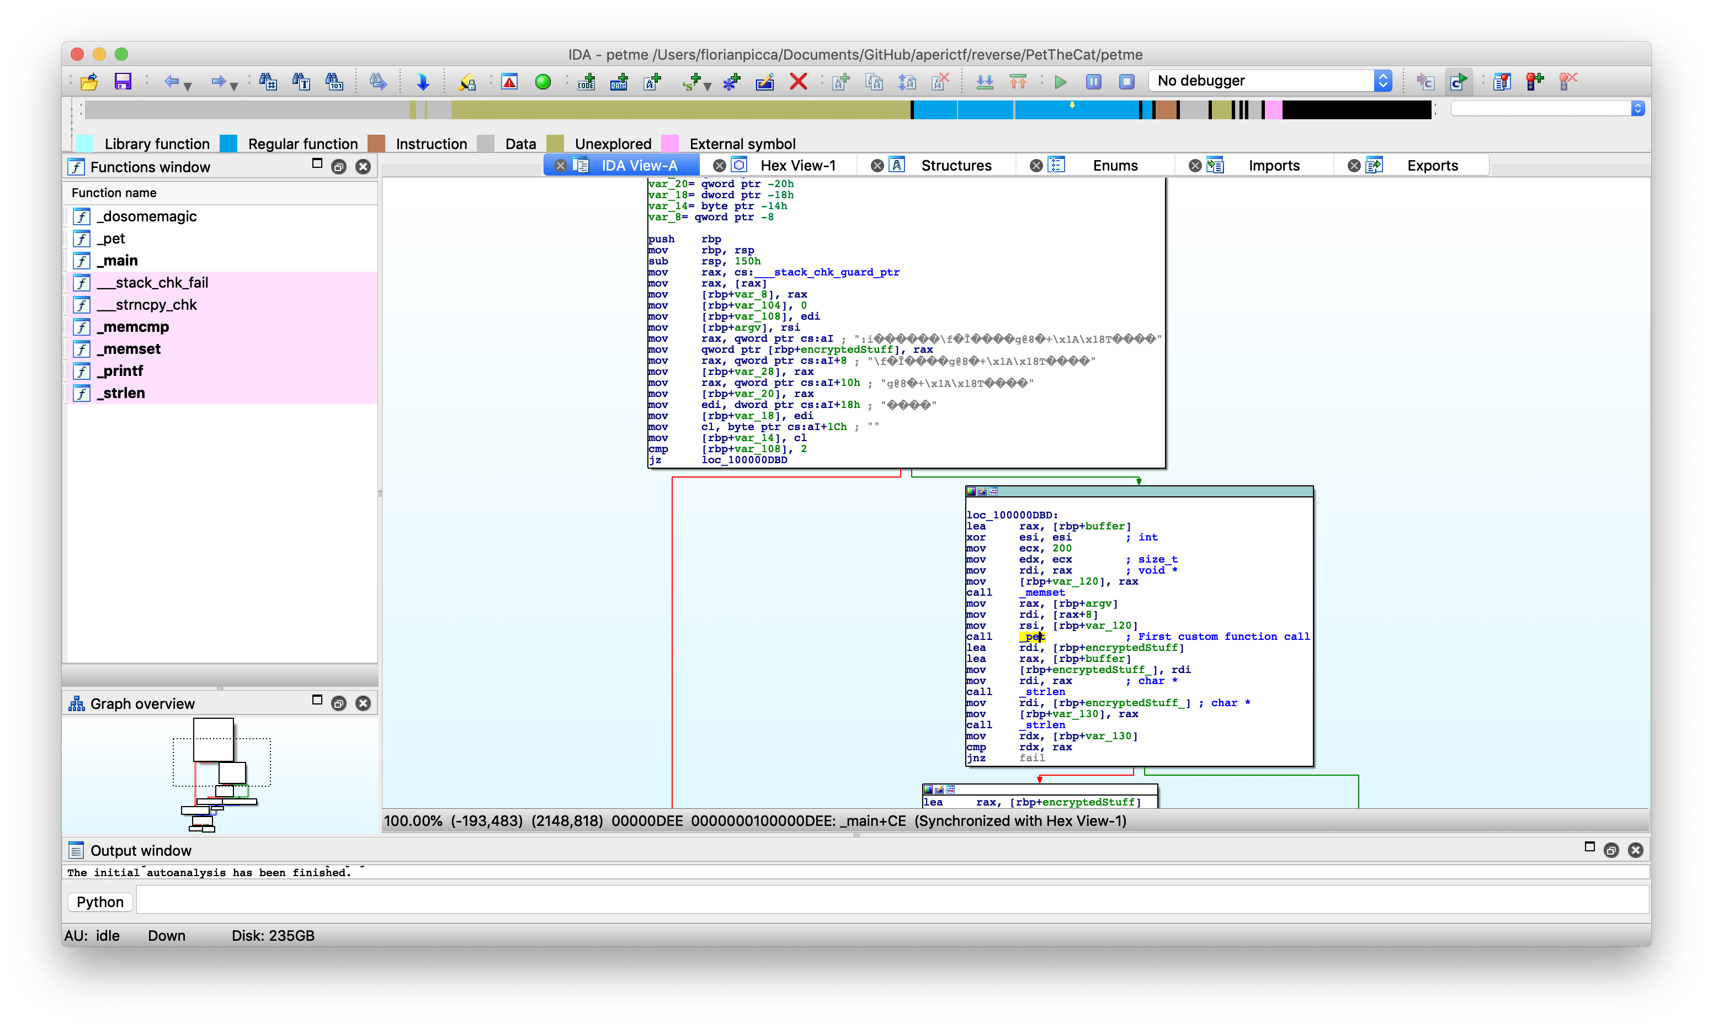
Task: Select the _memset function
Action: click(x=221, y=348)
